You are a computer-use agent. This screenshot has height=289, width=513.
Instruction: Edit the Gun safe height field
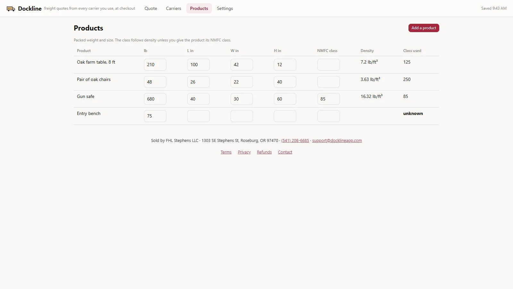(285, 99)
